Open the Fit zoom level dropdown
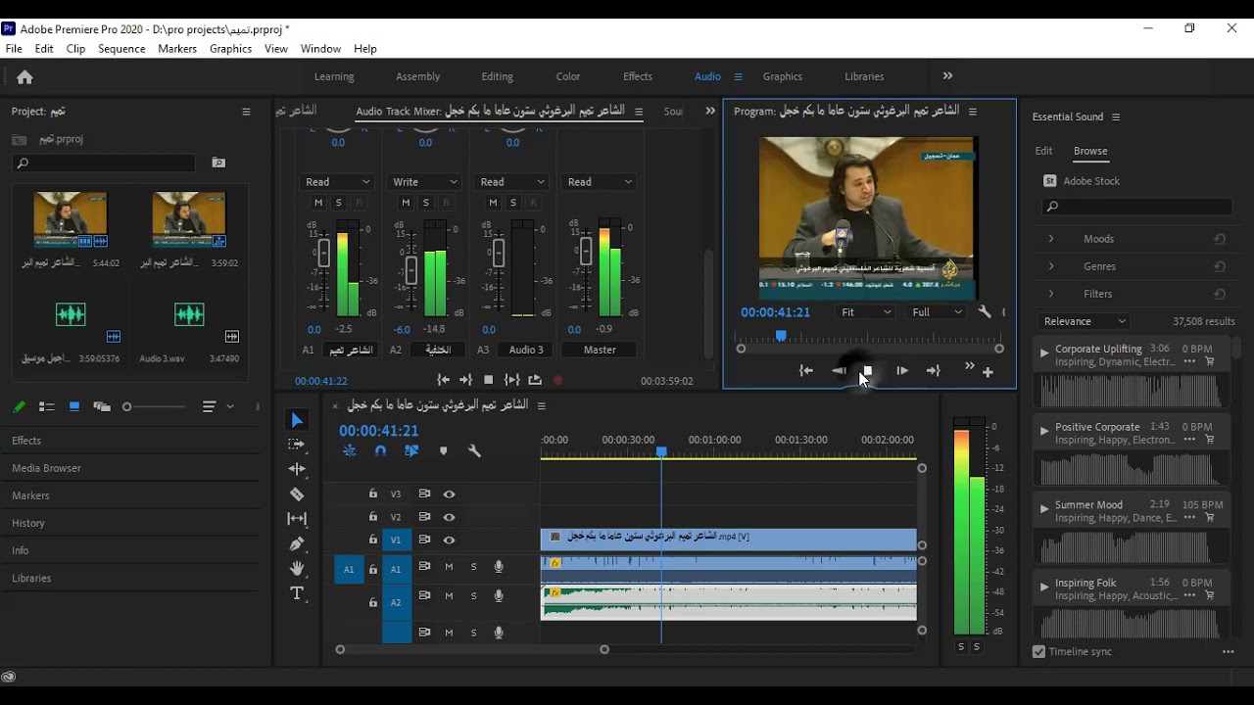 866,312
